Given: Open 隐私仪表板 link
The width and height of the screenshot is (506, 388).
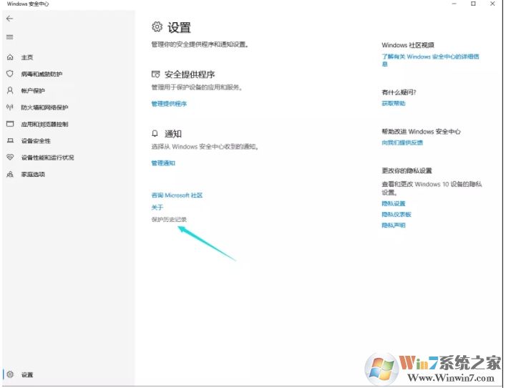Looking at the screenshot, I should click(396, 214).
